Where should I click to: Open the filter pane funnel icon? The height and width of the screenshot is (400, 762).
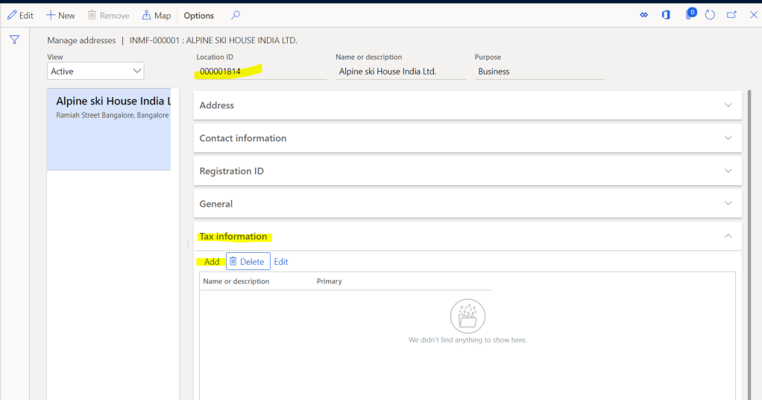coord(14,40)
